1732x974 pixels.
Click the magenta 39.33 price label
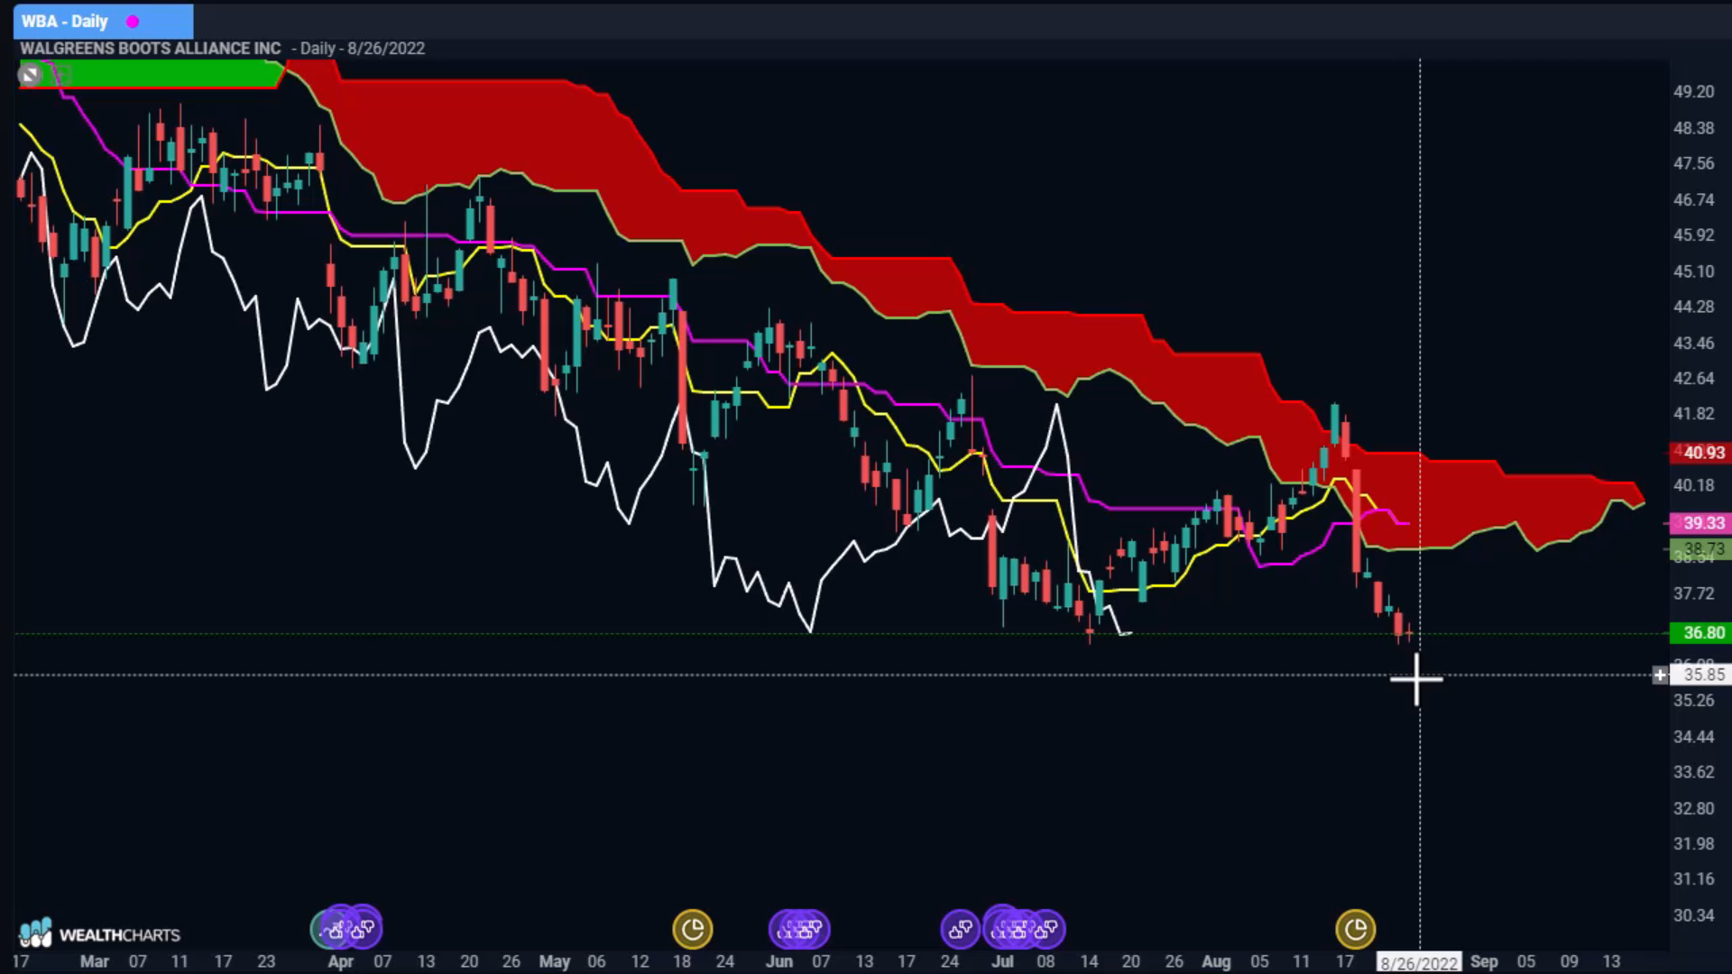coord(1701,523)
